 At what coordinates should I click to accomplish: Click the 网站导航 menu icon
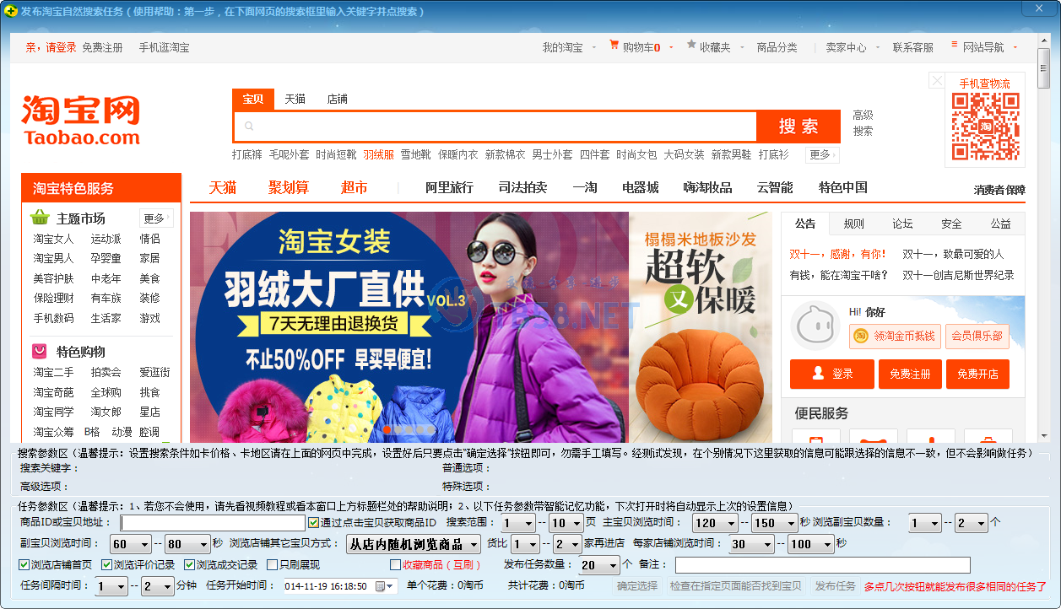click(955, 46)
